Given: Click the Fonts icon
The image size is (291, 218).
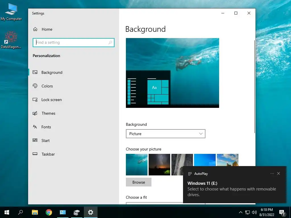Looking at the screenshot, I should [35, 127].
